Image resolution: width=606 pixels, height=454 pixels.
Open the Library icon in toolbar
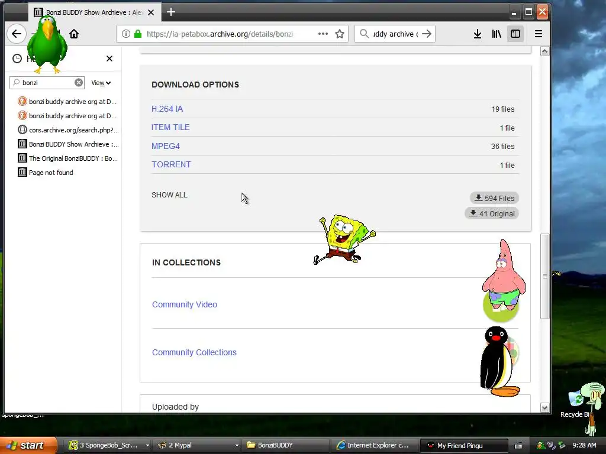click(497, 34)
